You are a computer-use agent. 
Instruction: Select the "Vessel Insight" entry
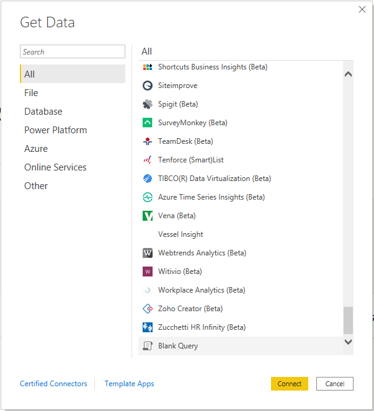pos(241,234)
